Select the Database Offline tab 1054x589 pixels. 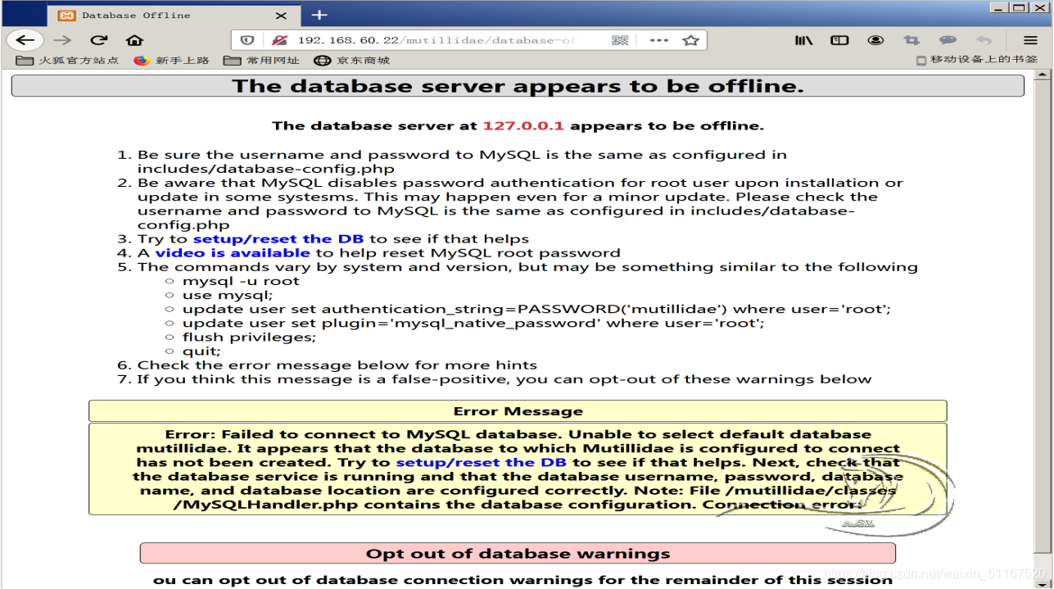[173, 15]
